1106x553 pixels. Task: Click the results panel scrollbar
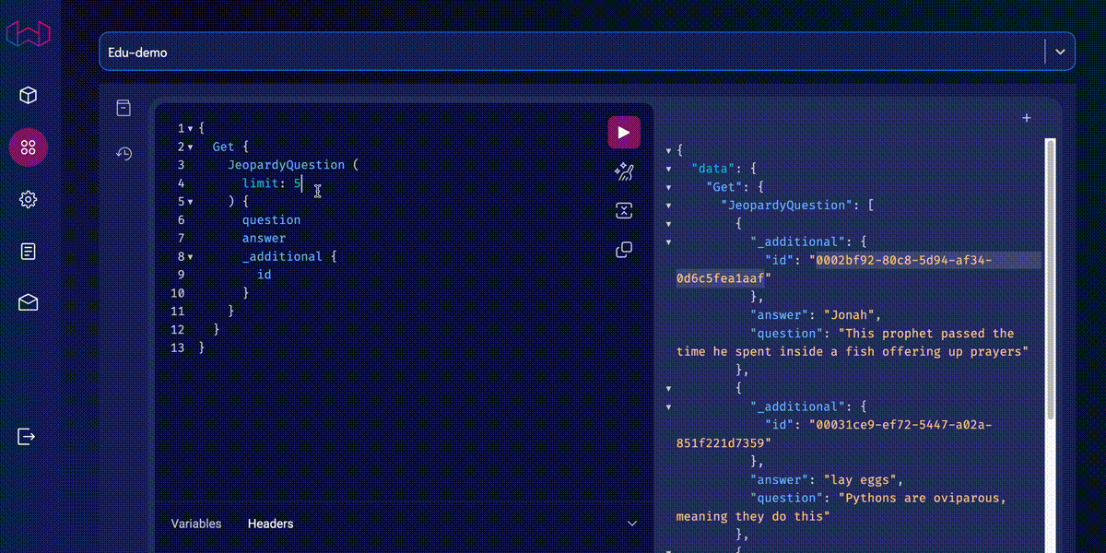point(1050,276)
